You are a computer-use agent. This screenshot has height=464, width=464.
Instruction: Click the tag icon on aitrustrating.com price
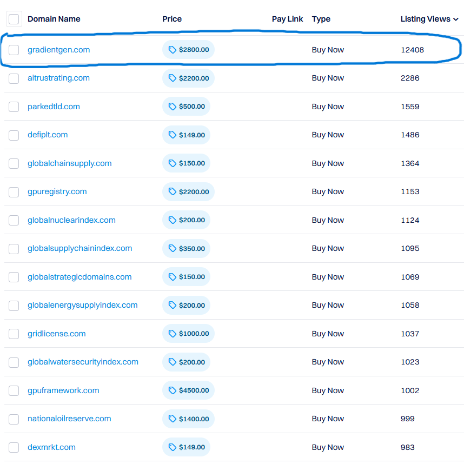[172, 78]
